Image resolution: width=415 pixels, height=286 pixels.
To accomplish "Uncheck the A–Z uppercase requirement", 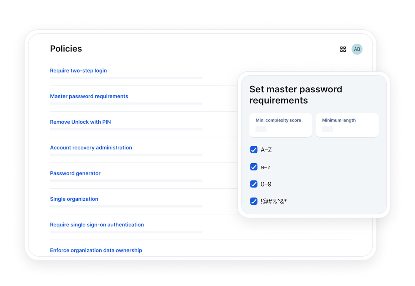I will click(x=254, y=150).
